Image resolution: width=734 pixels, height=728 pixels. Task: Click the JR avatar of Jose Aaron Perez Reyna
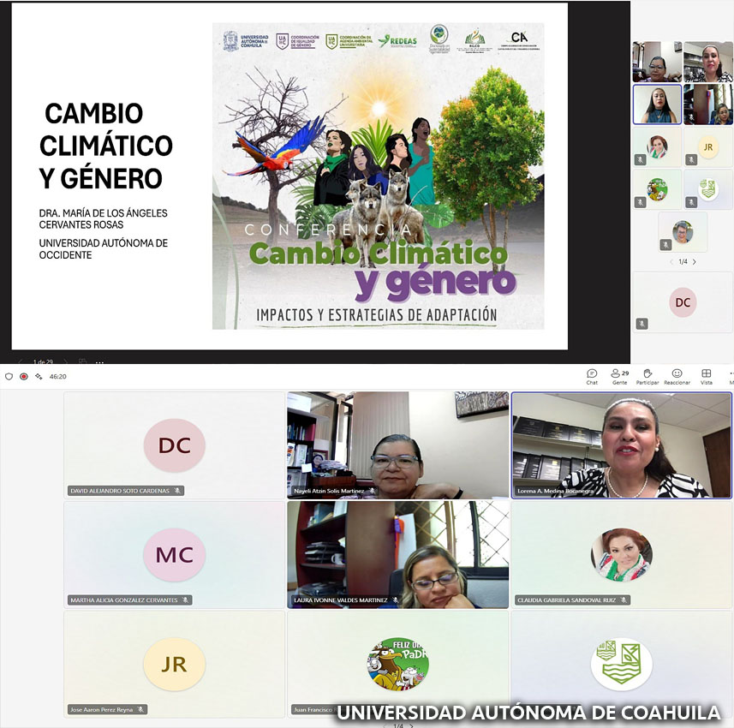[174, 665]
